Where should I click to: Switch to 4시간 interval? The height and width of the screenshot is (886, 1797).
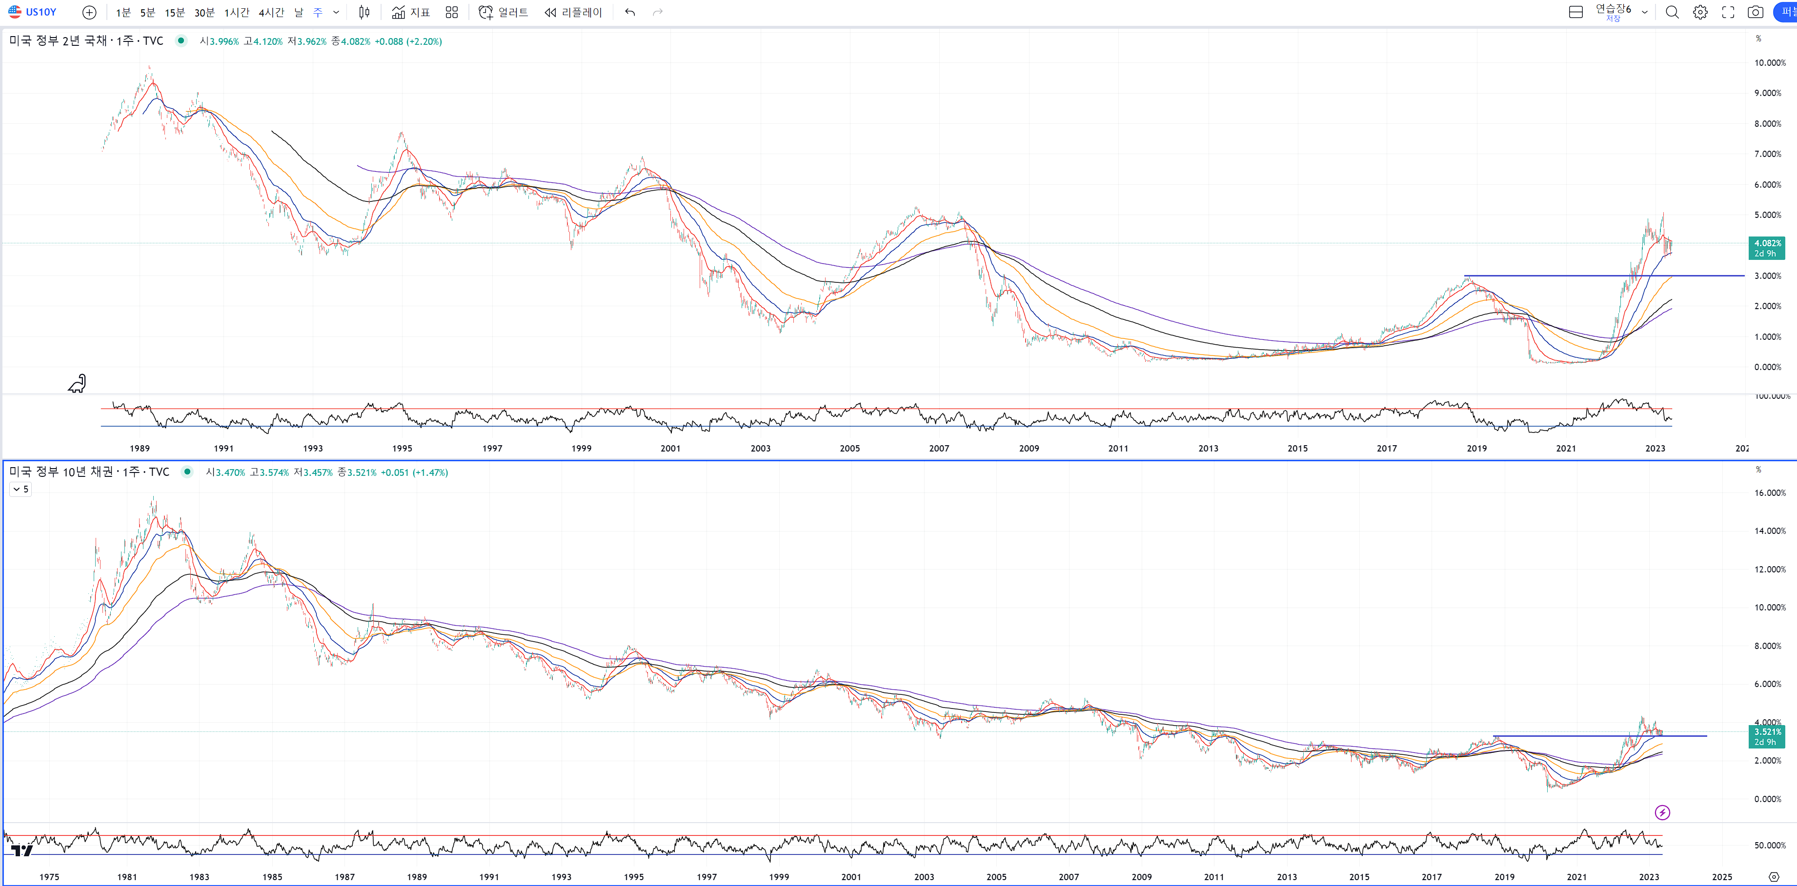(x=271, y=12)
